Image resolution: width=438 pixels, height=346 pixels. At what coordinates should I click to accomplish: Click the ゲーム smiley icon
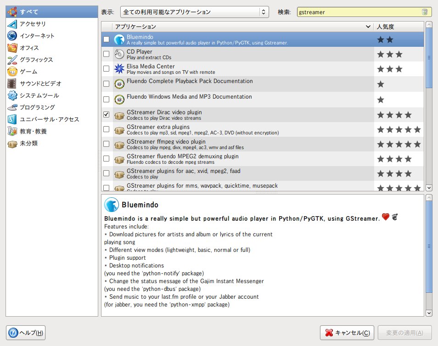pos(12,72)
